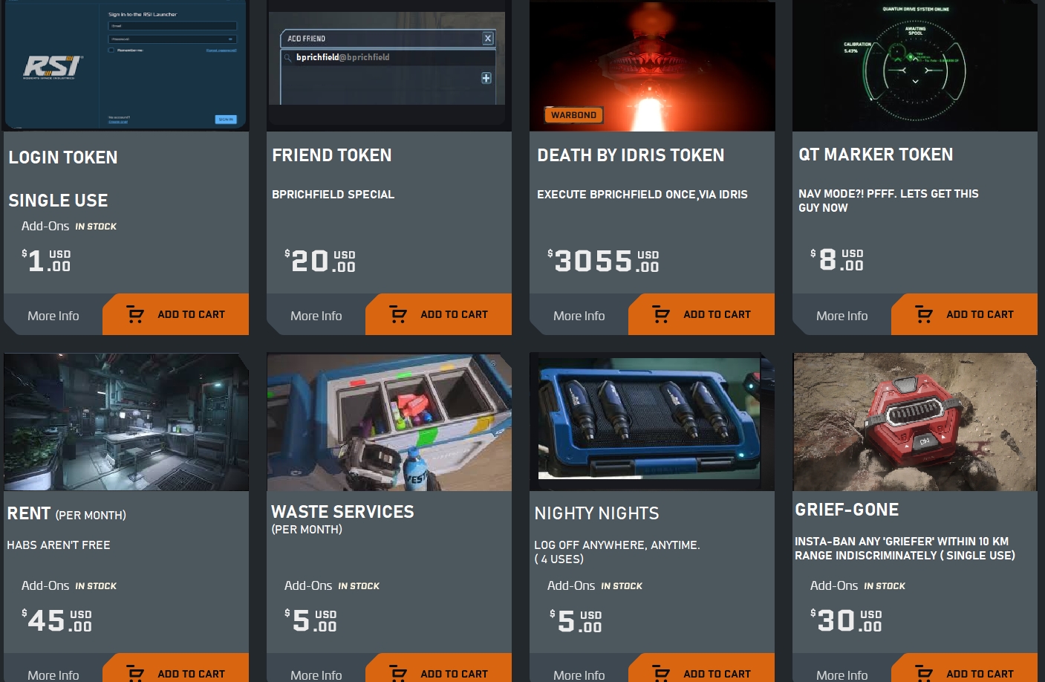Click plus icon in Add Friend image
1045x682 pixels.
pos(486,78)
